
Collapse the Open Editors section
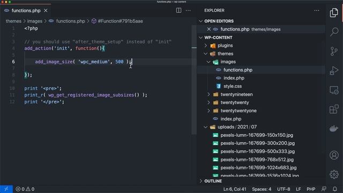pos(200,21)
